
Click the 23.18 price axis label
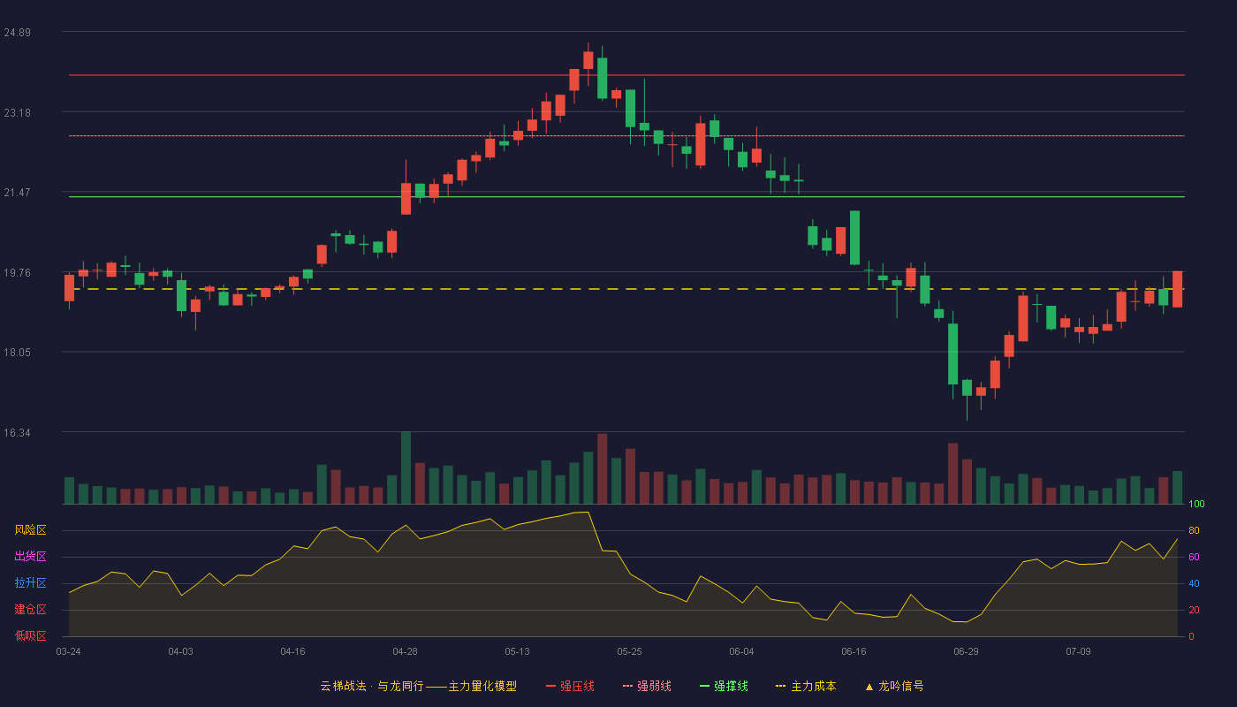pyautogui.click(x=17, y=113)
